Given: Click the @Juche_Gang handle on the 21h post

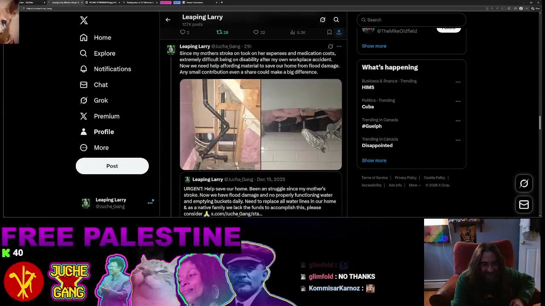Looking at the screenshot, I should (226, 46).
